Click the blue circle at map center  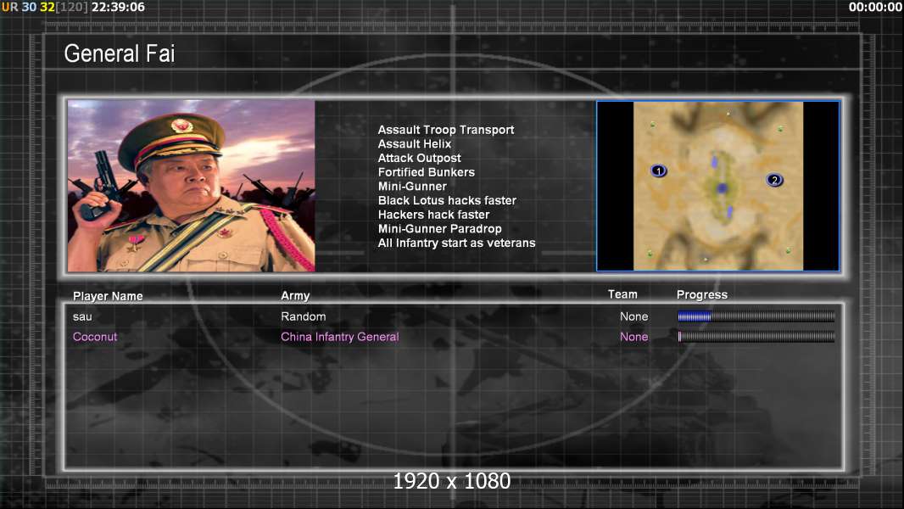722,188
